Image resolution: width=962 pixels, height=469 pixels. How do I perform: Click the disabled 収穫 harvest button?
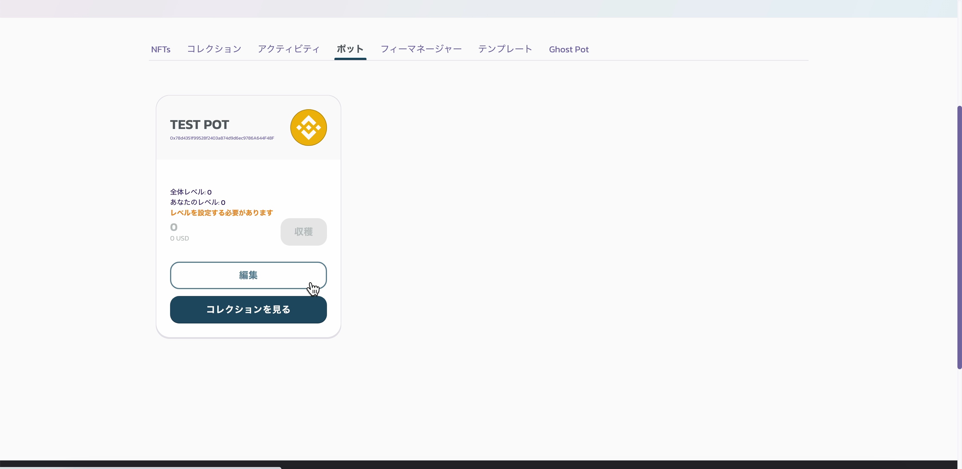(303, 232)
